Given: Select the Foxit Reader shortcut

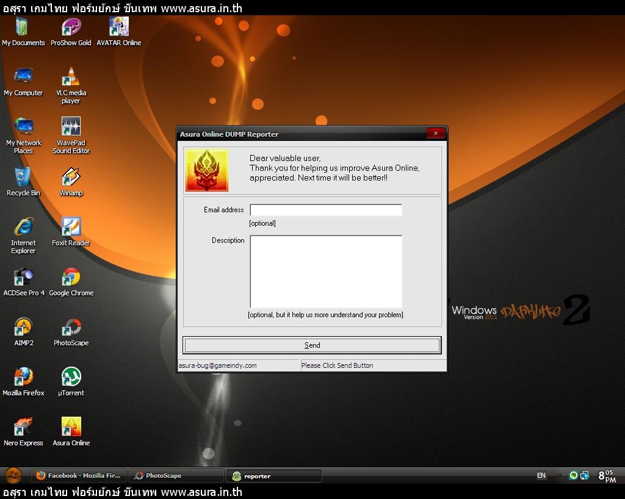Looking at the screenshot, I should (x=71, y=232).
